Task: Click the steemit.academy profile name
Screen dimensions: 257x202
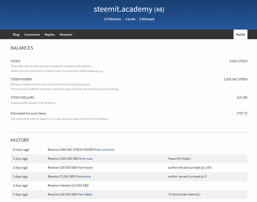Action: click(x=123, y=9)
